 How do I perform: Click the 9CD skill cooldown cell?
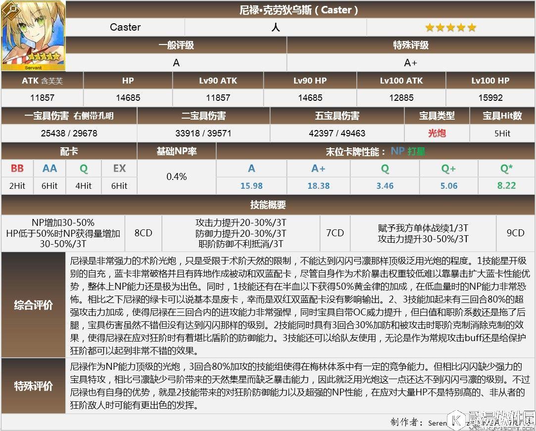[515, 232]
